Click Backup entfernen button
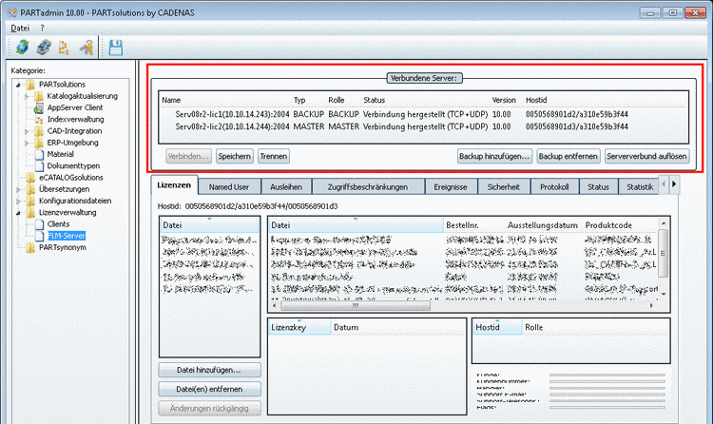Viewport: 713px width, 424px height. [x=568, y=157]
